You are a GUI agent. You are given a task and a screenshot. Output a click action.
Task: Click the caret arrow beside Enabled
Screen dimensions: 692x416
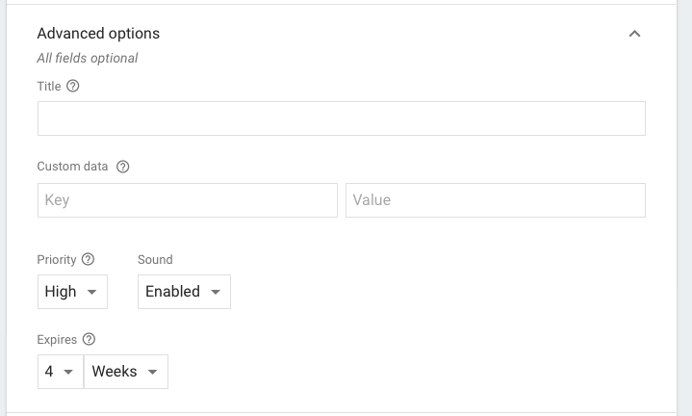[216, 292]
